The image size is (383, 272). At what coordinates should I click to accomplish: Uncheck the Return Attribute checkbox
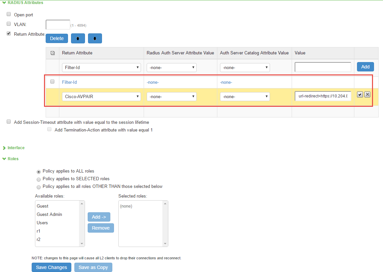tap(9, 33)
